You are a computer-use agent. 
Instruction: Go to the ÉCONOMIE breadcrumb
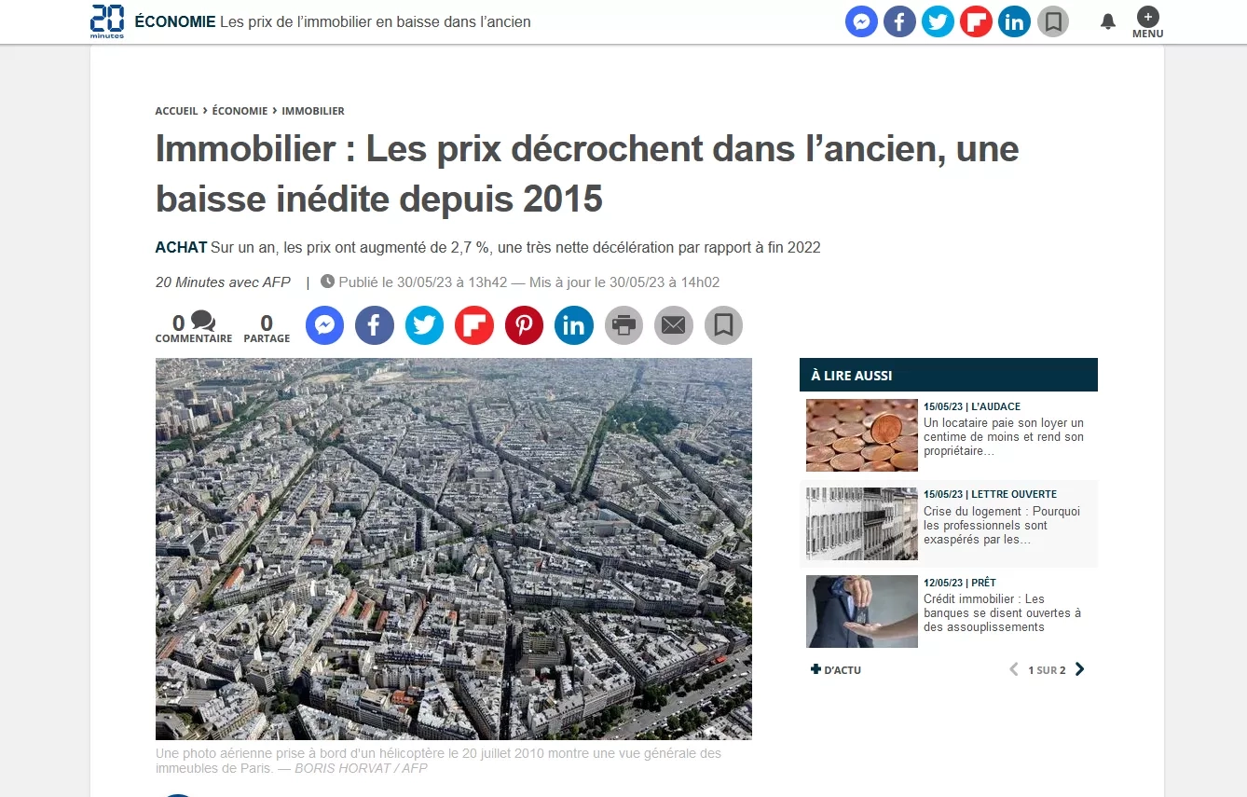click(x=240, y=111)
